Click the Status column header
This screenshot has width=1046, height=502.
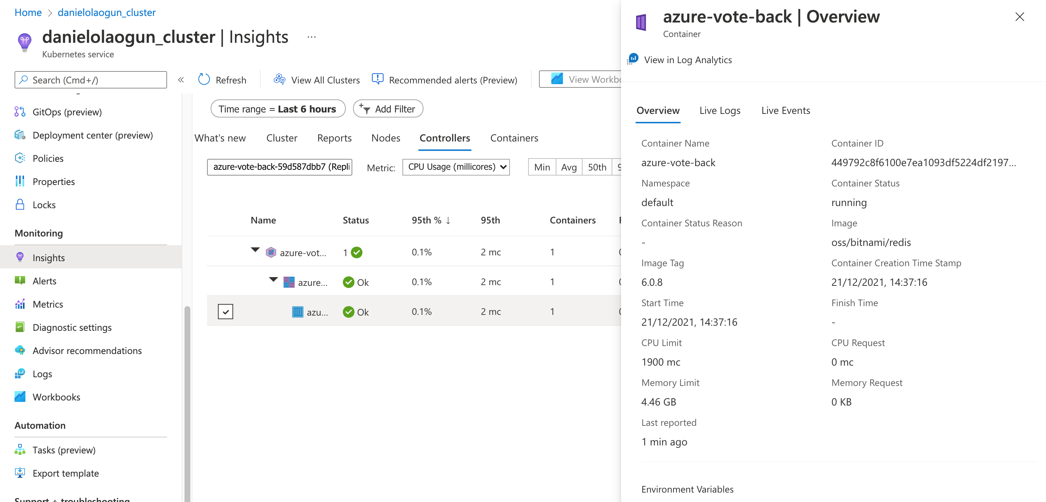pos(356,220)
